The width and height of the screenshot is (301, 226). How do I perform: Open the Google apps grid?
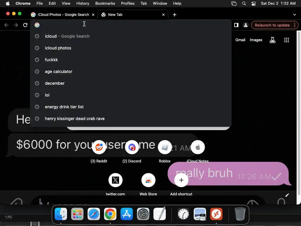286,40
